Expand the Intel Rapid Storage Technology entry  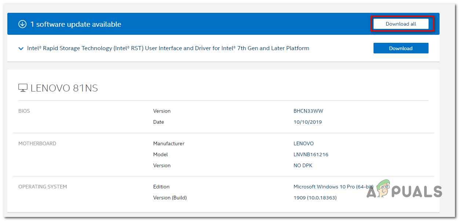click(x=21, y=48)
